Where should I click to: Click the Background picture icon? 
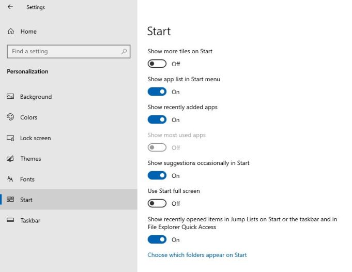[x=10, y=97]
